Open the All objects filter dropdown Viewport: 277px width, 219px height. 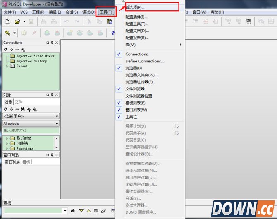[x=57, y=123]
